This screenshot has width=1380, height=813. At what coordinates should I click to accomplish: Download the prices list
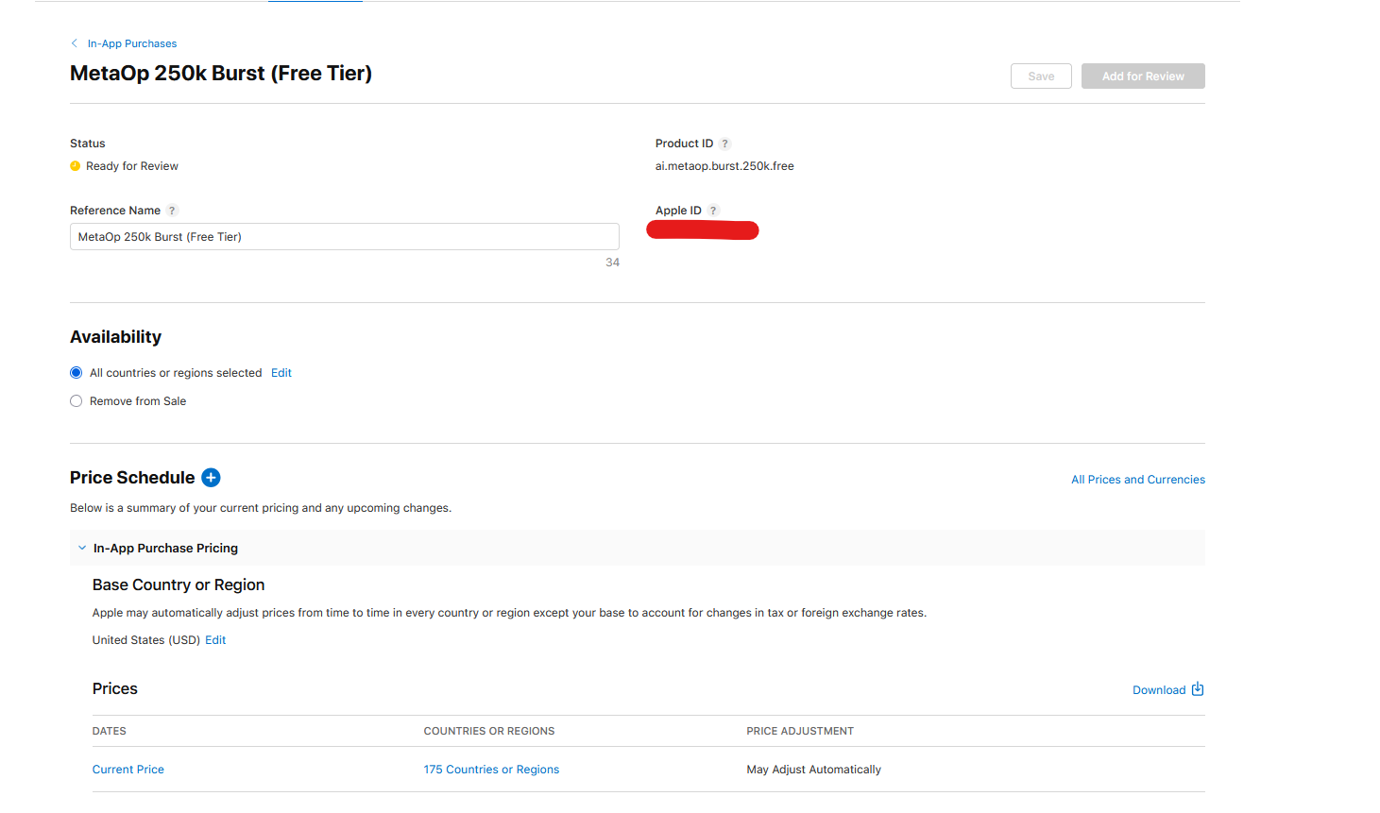click(x=1168, y=689)
